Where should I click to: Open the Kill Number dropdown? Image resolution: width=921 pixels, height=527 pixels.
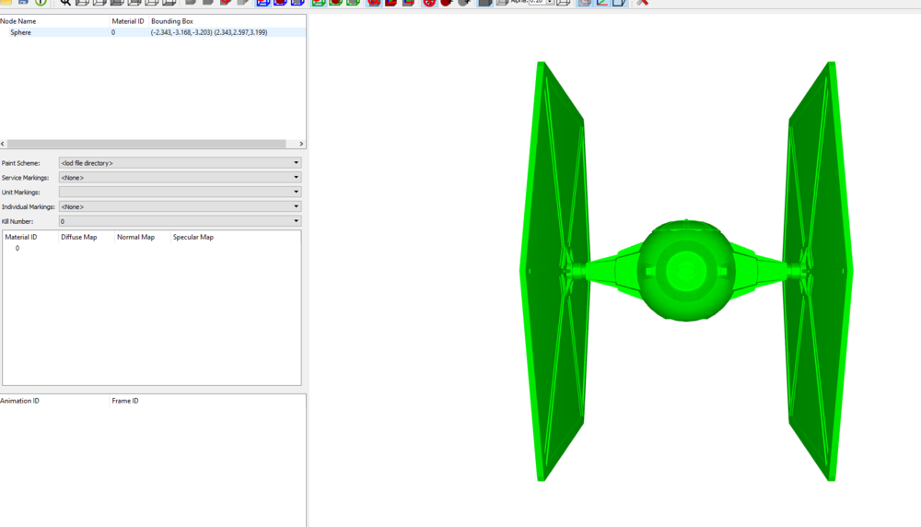(x=180, y=221)
